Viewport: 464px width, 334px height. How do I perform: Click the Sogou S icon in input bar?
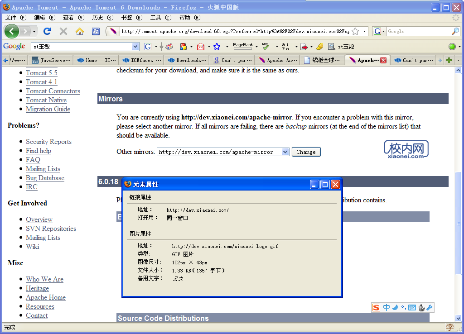tap(376, 307)
